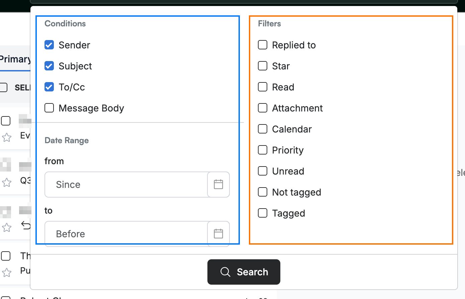Check the Not tagged filter
This screenshot has width=465, height=299.
(263, 192)
